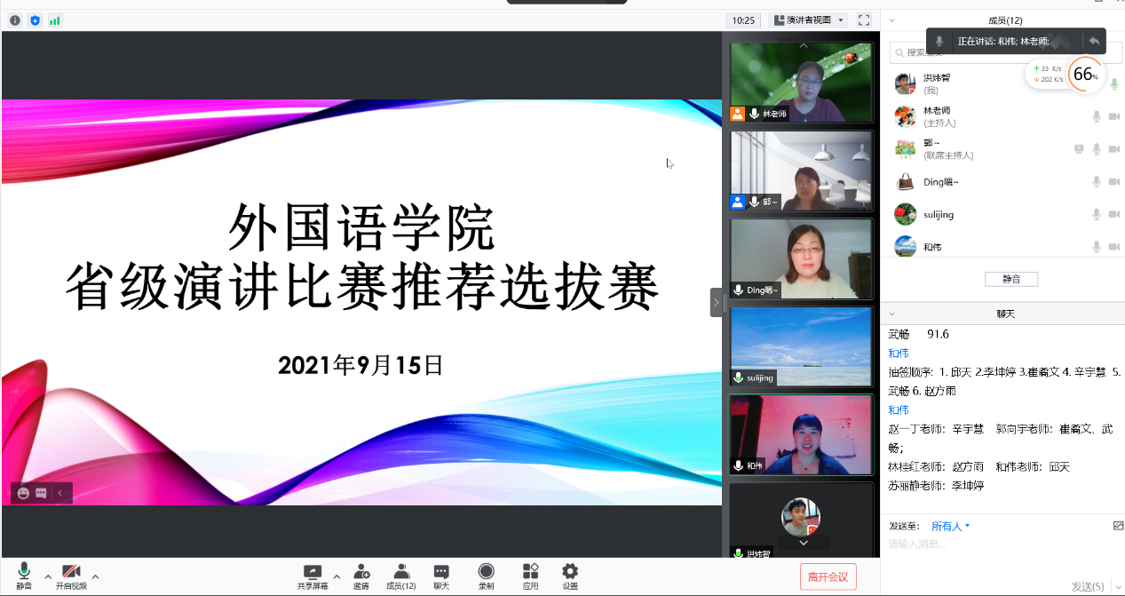Collapse the 成员(12) panel chevron

pyautogui.click(x=891, y=20)
